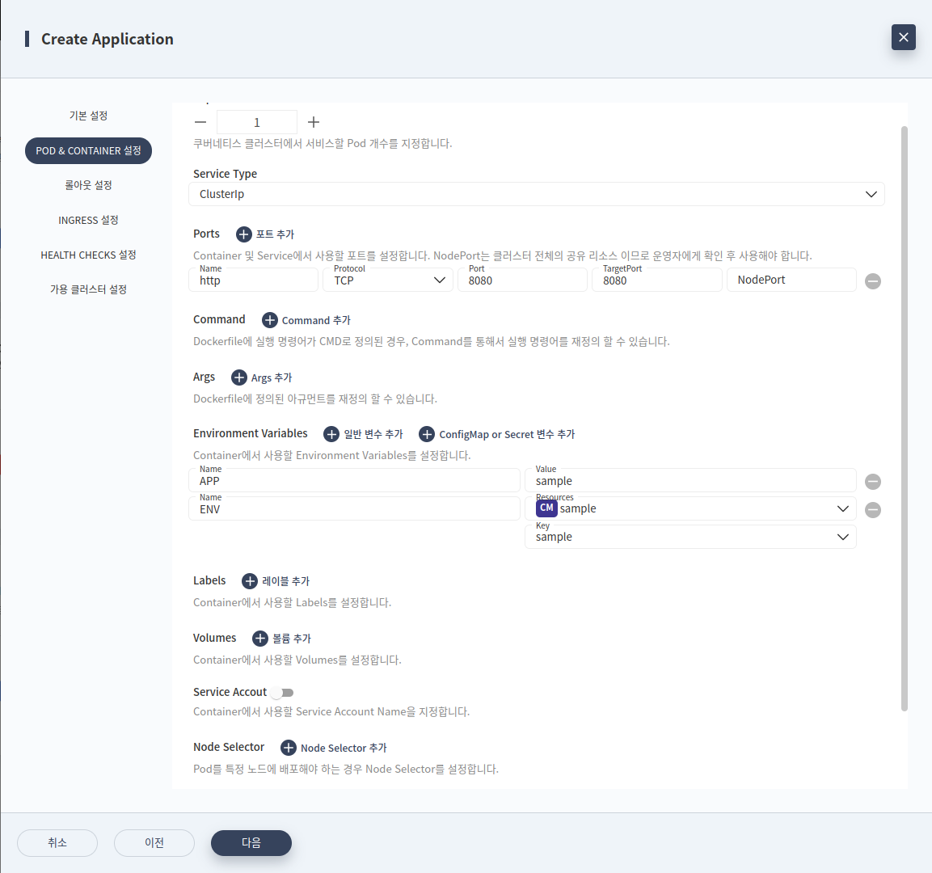The width and height of the screenshot is (932, 873).
Task: Remove the ENV environment variable row
Action: [872, 510]
